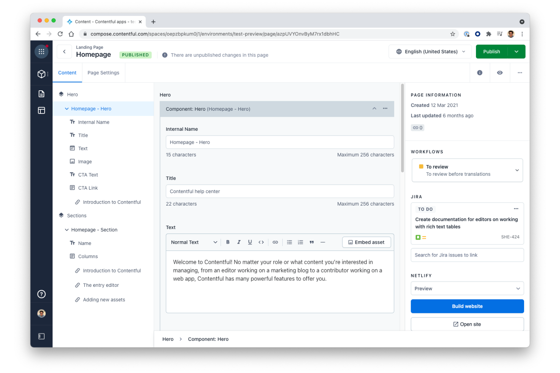The image size is (560, 373).
Task: Open the content model cube icon
Action: tap(42, 74)
